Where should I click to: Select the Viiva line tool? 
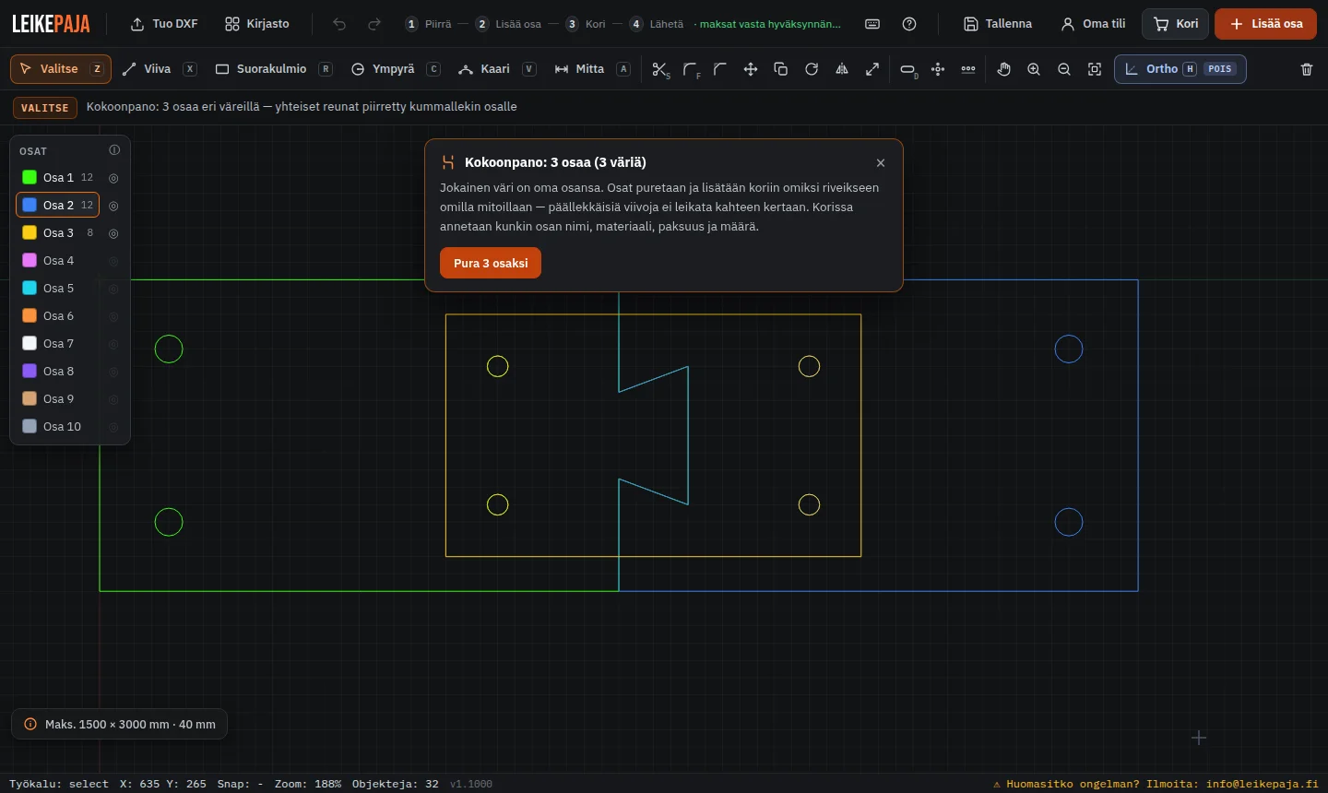point(160,69)
